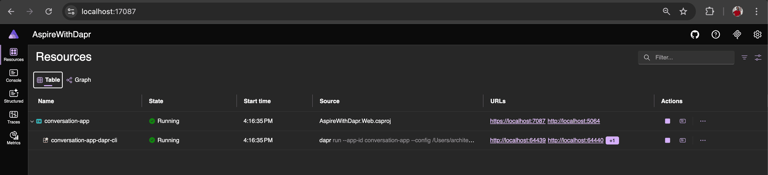
Task: Open the Traces page
Action: (x=14, y=117)
